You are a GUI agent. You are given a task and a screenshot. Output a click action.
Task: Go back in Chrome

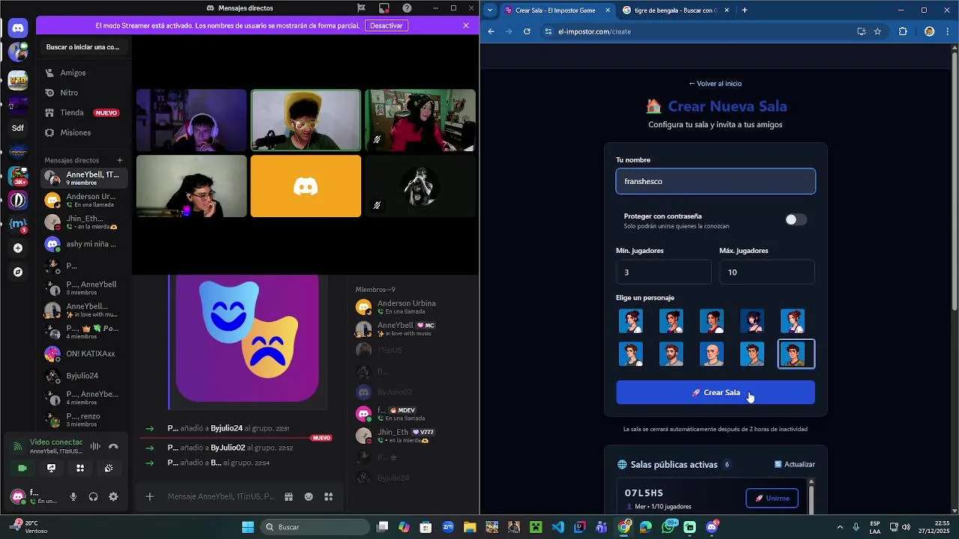coord(491,31)
